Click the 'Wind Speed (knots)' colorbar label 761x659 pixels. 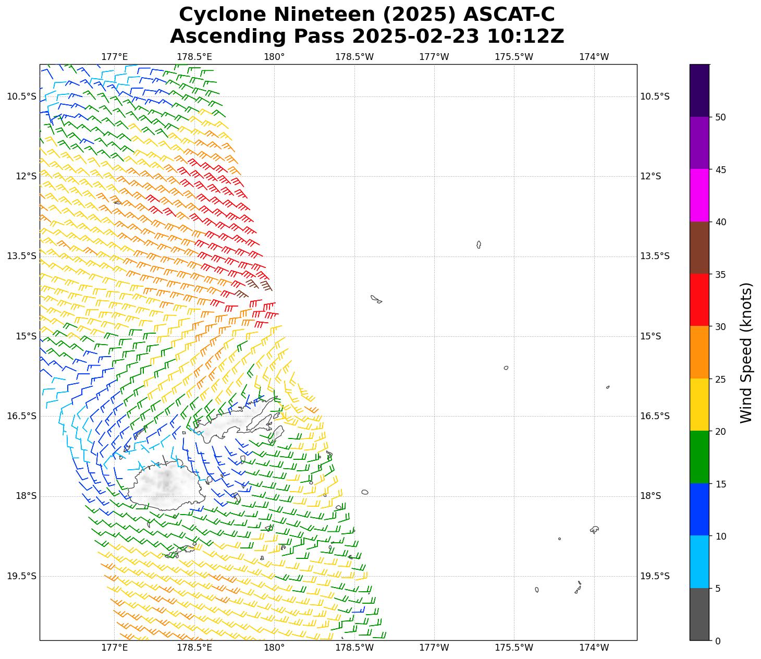coord(746,352)
